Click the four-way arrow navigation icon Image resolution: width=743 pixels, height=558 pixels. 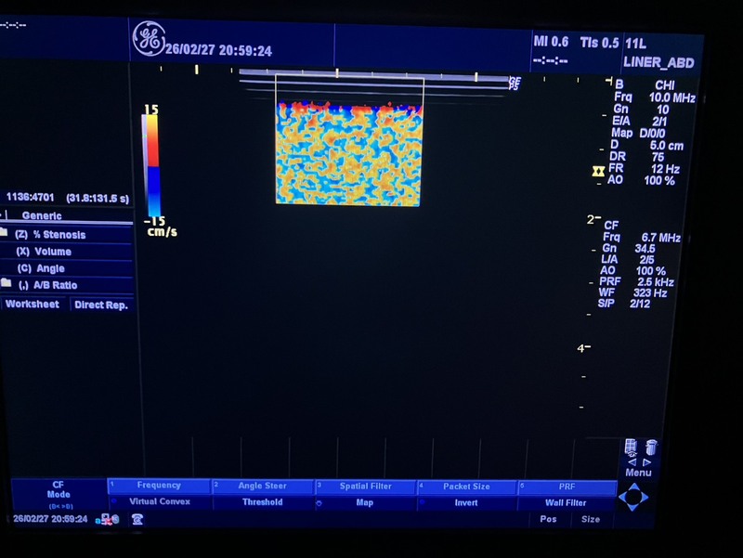coord(633,498)
